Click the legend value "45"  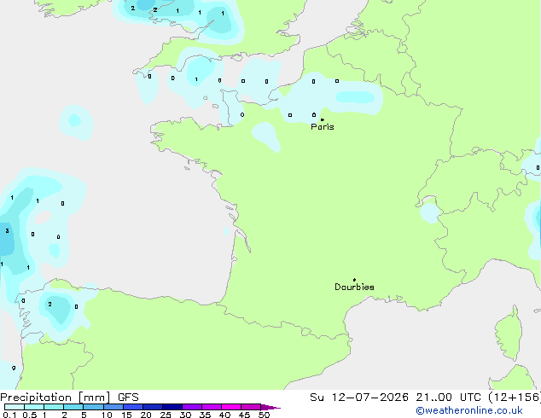pos(244,415)
